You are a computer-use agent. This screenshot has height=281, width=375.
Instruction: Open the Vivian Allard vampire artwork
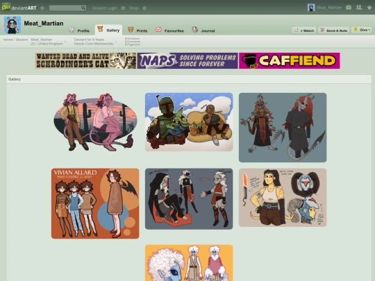click(x=95, y=203)
